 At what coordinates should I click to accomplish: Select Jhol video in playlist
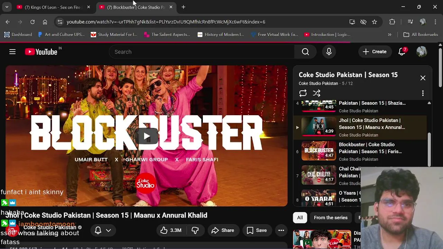360,128
